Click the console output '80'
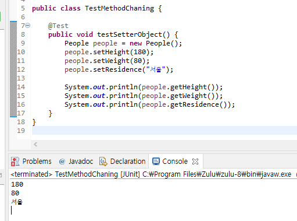Image resolution: width=297 pixels, height=221 pixels. tap(15, 193)
